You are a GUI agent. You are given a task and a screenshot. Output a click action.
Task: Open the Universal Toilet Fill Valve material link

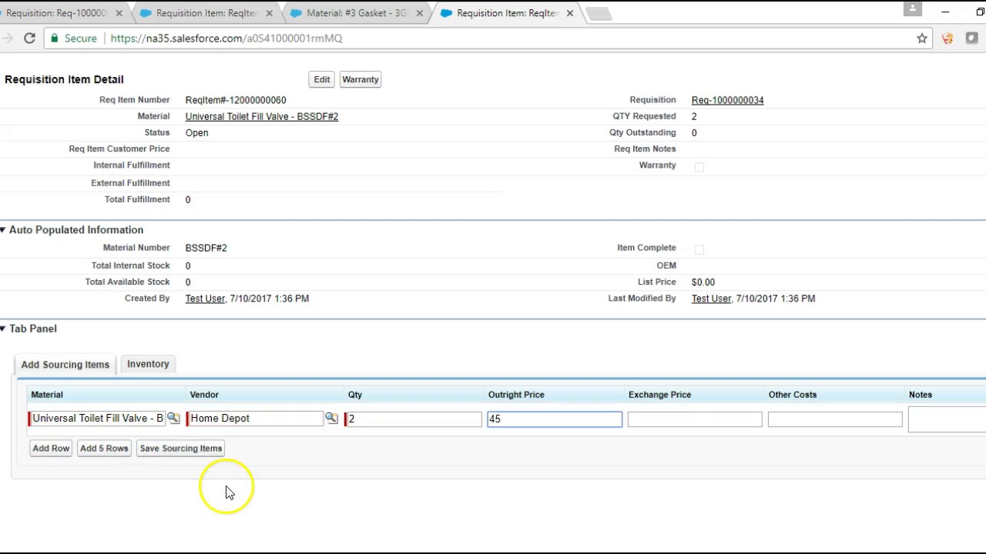click(262, 117)
